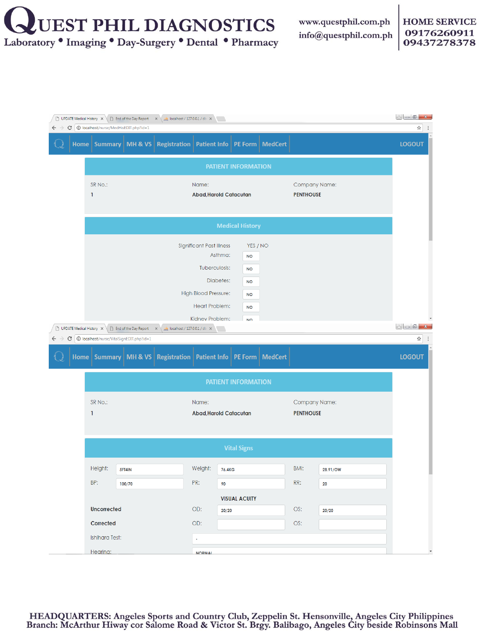Click the empty Corrected OD field
This screenshot has height=635, width=481.
click(251, 524)
